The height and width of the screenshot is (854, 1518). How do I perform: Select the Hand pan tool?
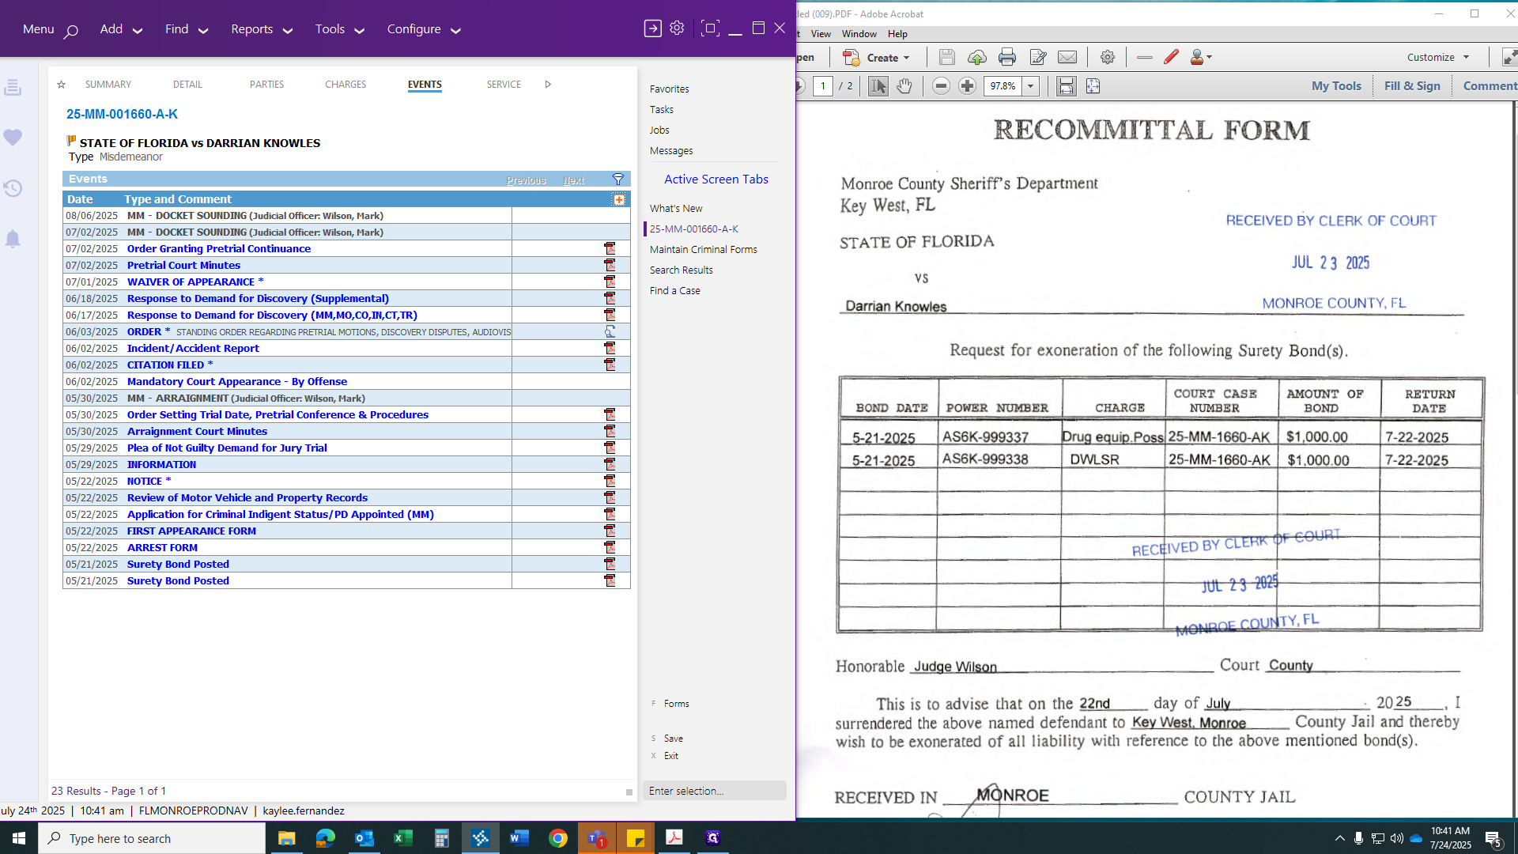tap(904, 86)
